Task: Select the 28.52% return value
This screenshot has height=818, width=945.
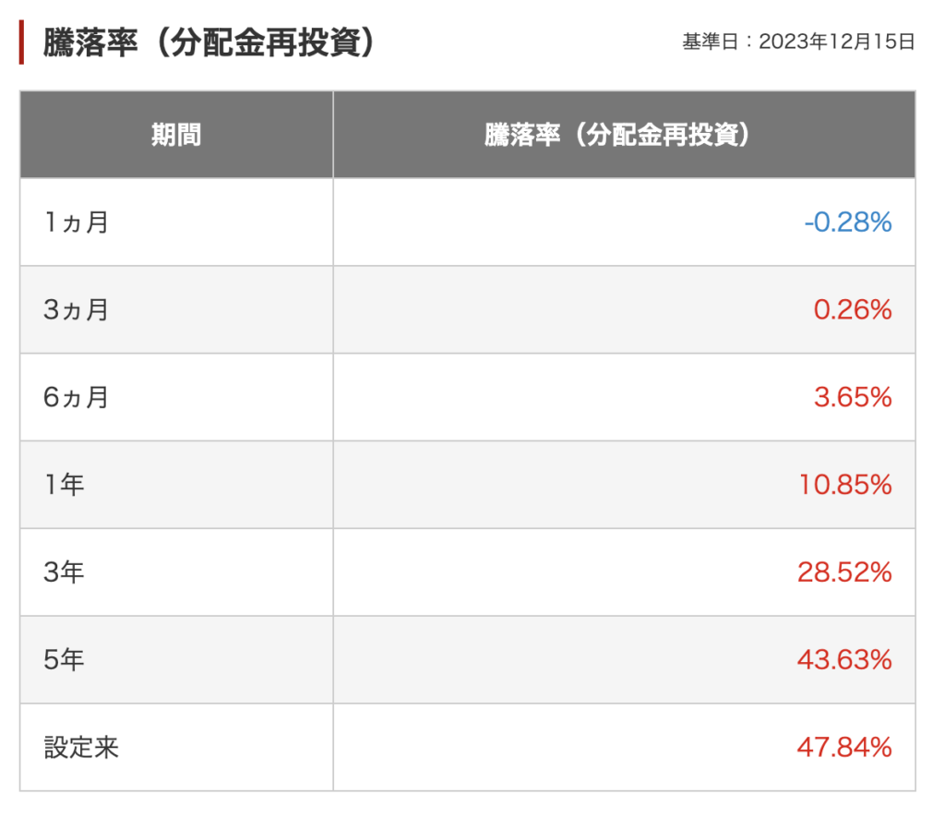Action: pos(844,573)
